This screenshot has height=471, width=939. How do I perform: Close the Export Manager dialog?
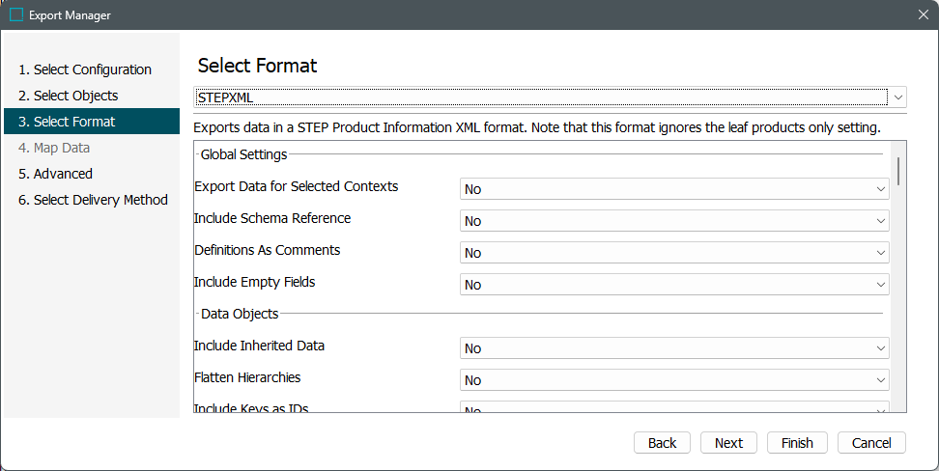pyautogui.click(x=922, y=15)
